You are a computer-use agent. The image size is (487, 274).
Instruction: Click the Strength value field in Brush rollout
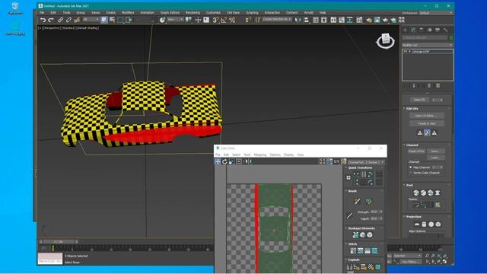tap(374, 212)
